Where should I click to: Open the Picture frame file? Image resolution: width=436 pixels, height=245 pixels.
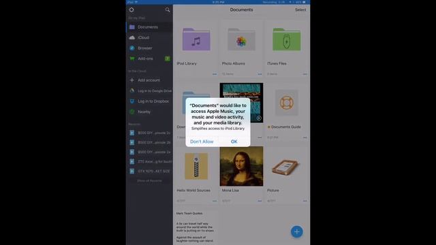[285, 167]
